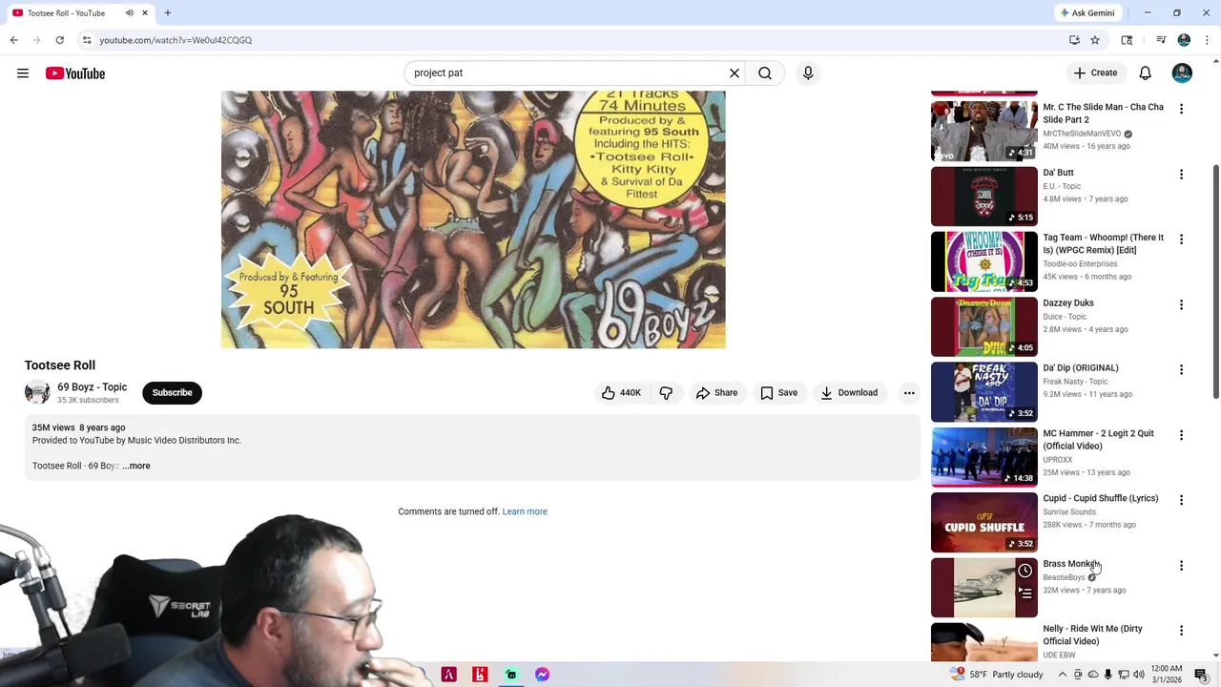Click the 69 Boyz album art video
1221x687 pixels.
473,219
